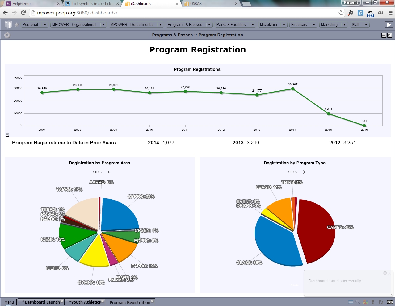Viewport: 395px width, 306px height.
Task: Start the slideshow with the play button
Action: pyautogui.click(x=389, y=25)
